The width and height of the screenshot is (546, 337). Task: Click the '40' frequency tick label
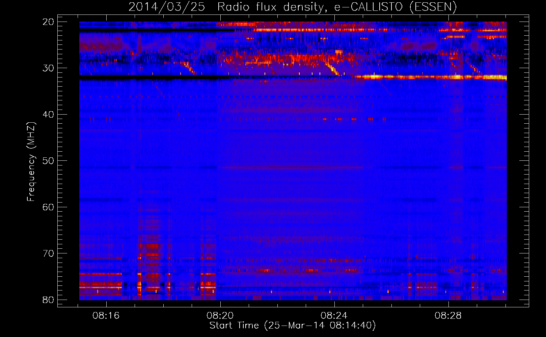pos(48,115)
